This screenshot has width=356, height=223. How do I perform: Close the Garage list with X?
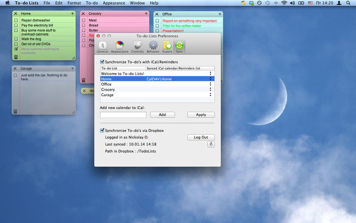click(15, 69)
